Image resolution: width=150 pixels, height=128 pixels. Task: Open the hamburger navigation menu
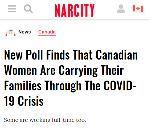pyautogui.click(x=12, y=9)
